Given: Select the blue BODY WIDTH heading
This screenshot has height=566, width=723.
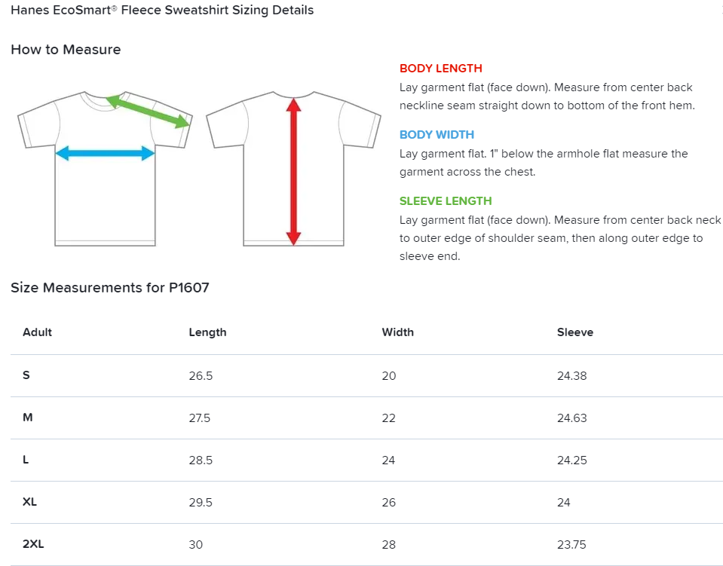Looking at the screenshot, I should coord(437,135).
